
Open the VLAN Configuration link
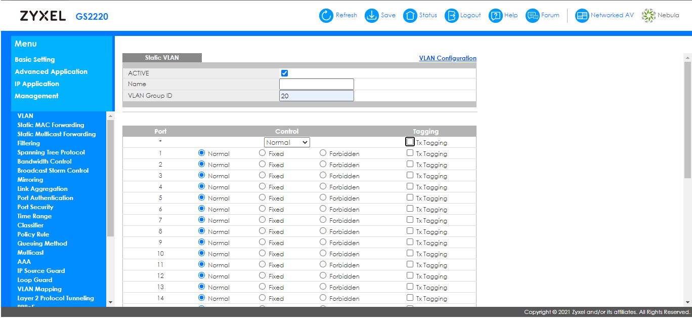tap(448, 58)
